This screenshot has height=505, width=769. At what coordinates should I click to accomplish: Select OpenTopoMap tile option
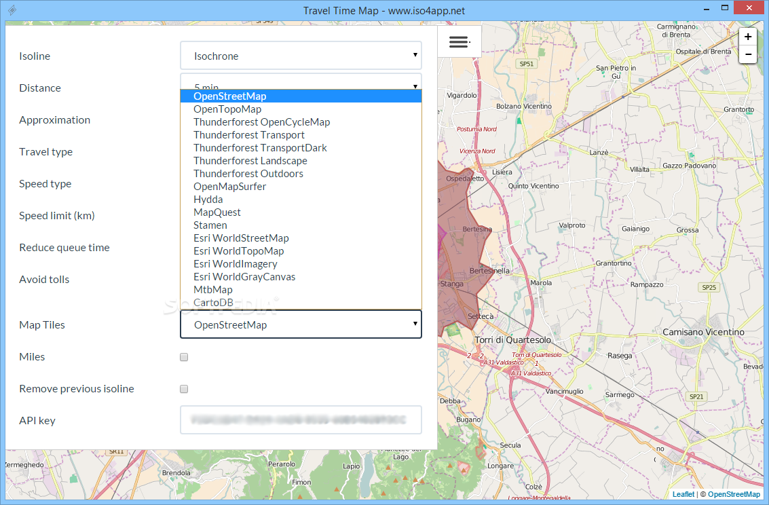coord(301,109)
